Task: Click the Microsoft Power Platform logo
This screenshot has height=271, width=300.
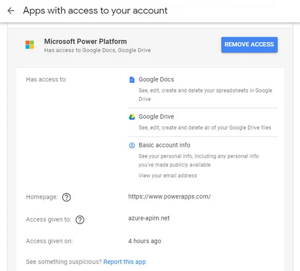Action: tap(30, 45)
